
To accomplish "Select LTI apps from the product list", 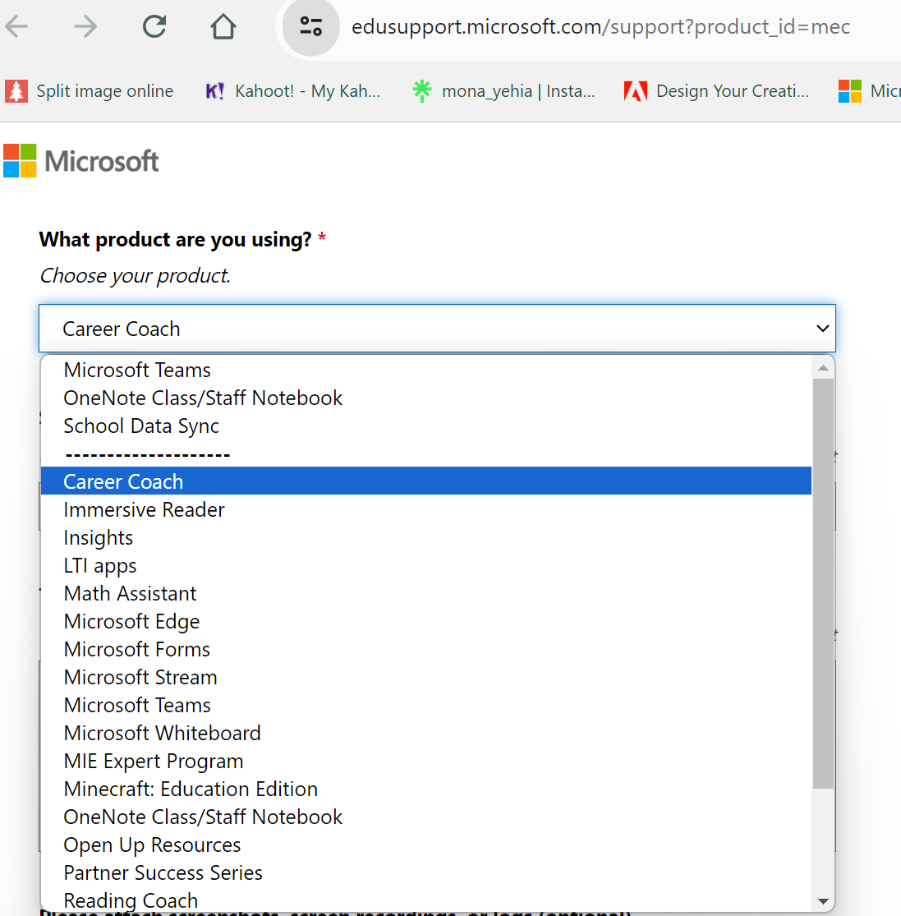I will pyautogui.click(x=426, y=565).
